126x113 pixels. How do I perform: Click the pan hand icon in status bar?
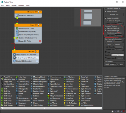(112, 111)
